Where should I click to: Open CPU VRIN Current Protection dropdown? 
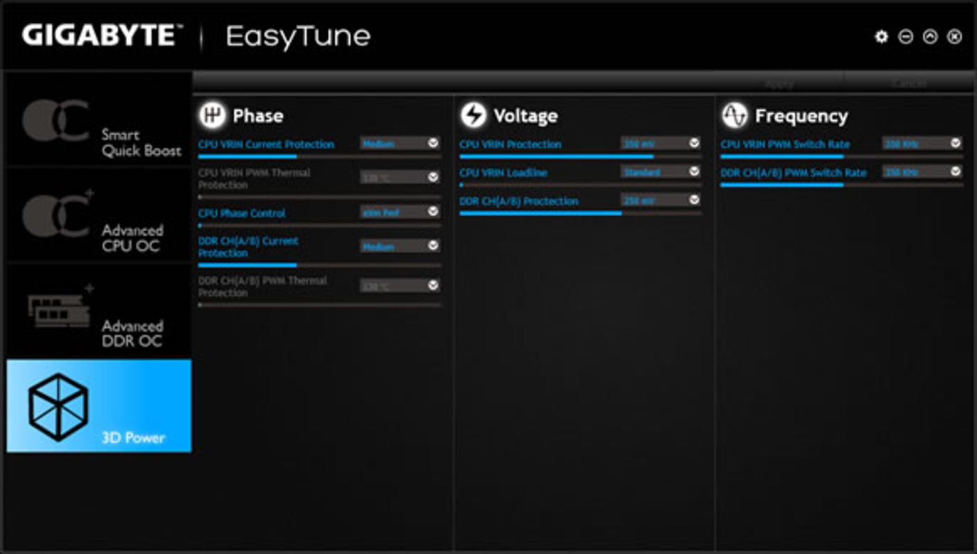[400, 143]
